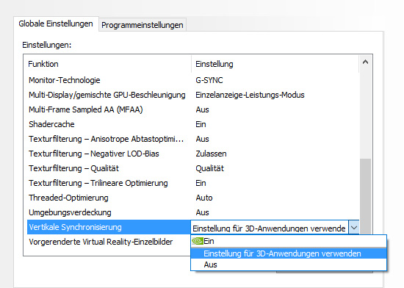Click the settings list scrollbar thumb

click(x=365, y=196)
